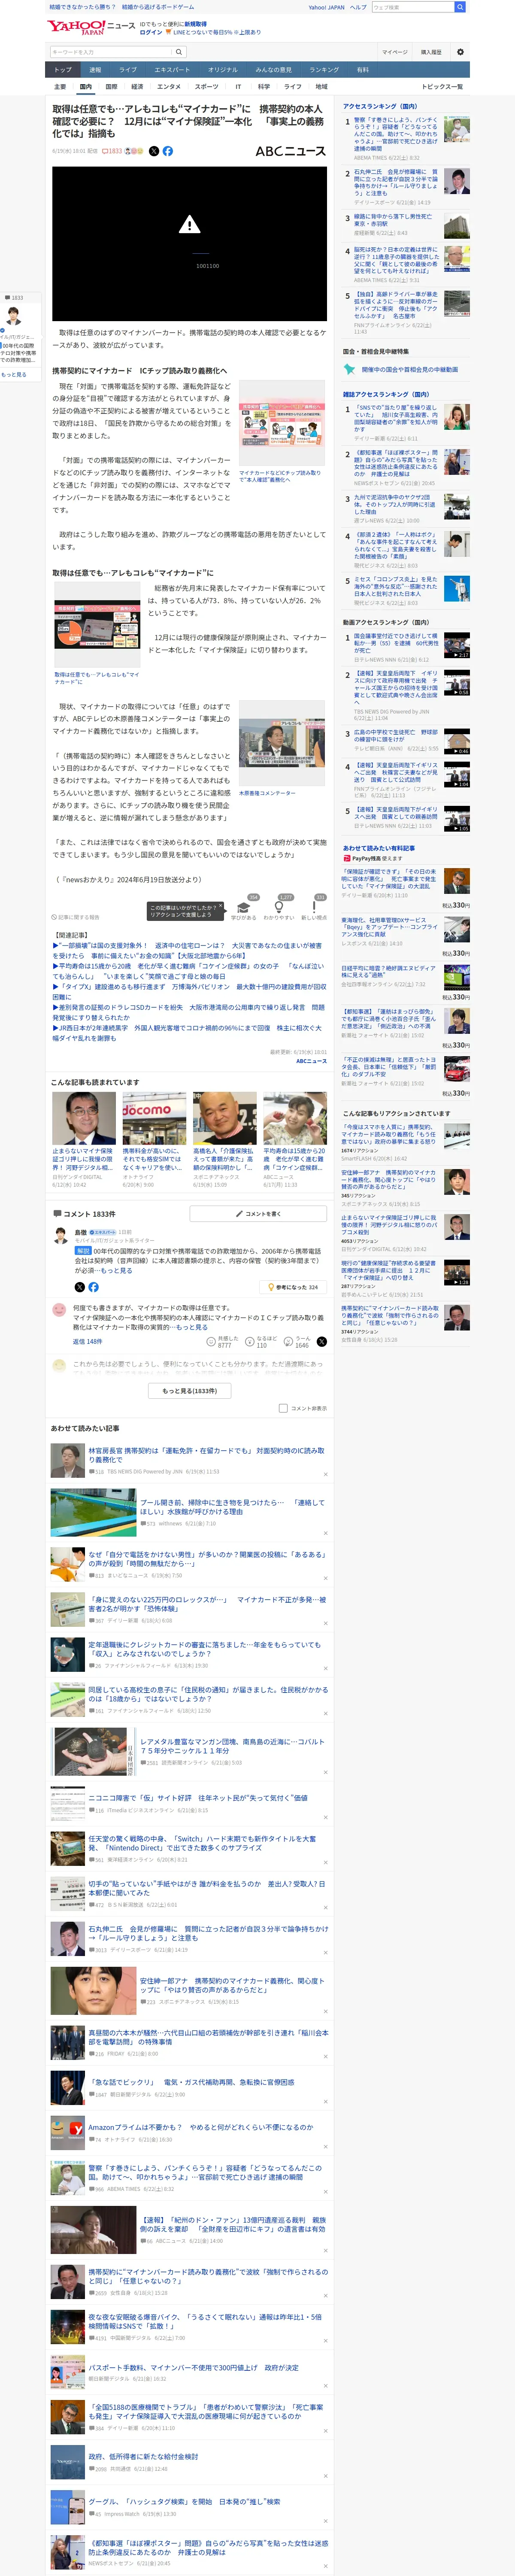
Task: Open the 国際 category tab
Action: (111, 87)
